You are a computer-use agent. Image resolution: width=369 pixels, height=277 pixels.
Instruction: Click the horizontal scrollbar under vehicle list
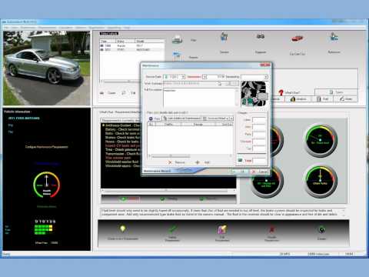point(121,81)
